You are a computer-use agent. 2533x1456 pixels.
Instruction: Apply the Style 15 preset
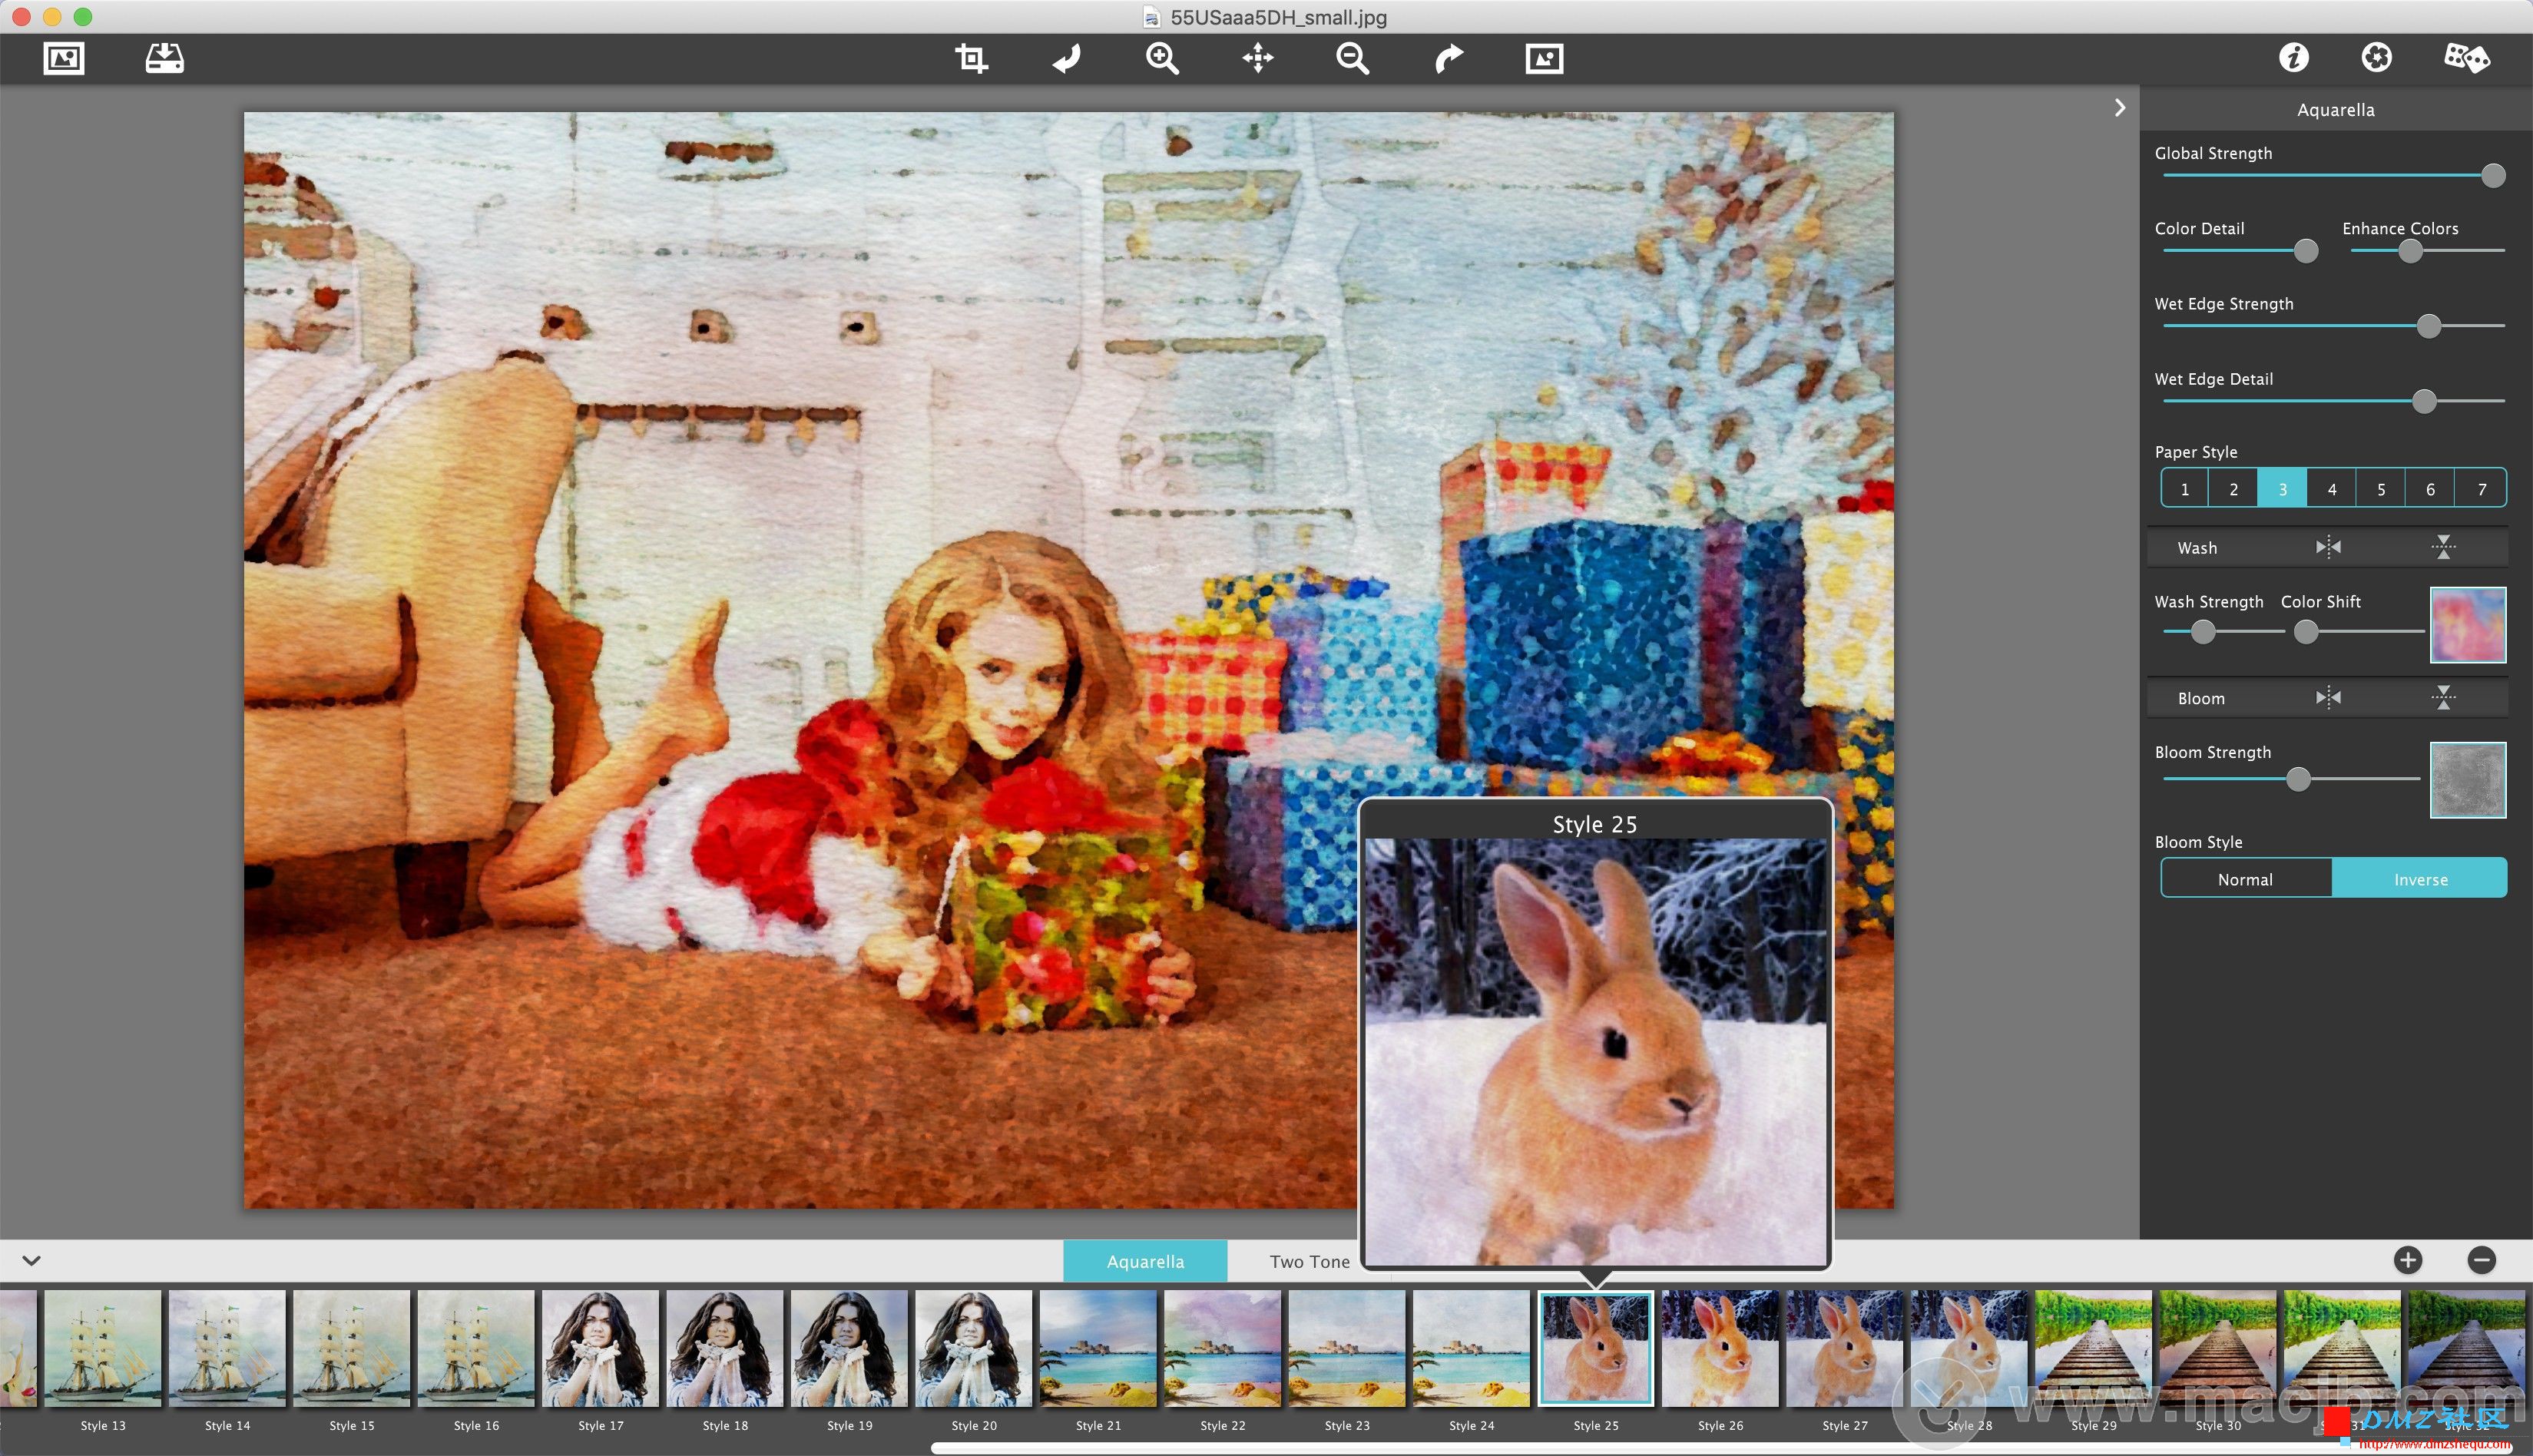[352, 1347]
